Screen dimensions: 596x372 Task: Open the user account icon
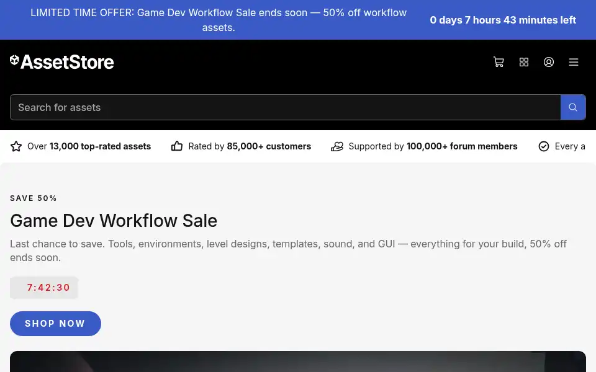(x=548, y=62)
